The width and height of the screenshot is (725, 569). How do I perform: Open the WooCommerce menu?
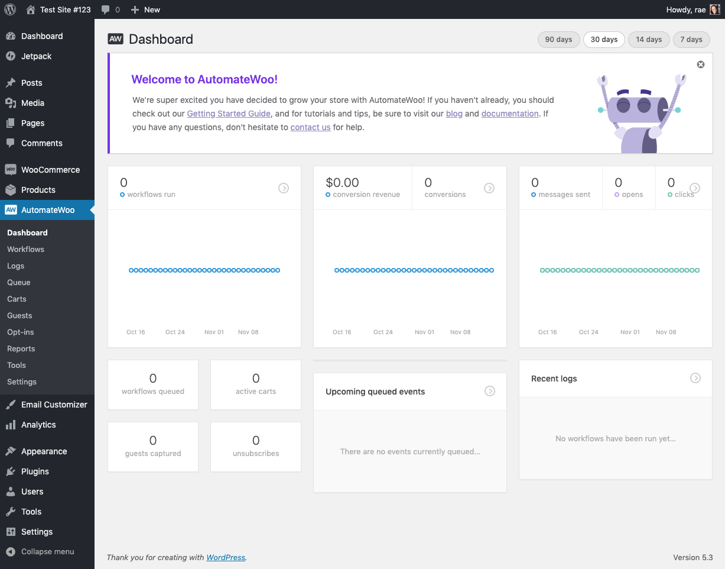tap(47, 170)
